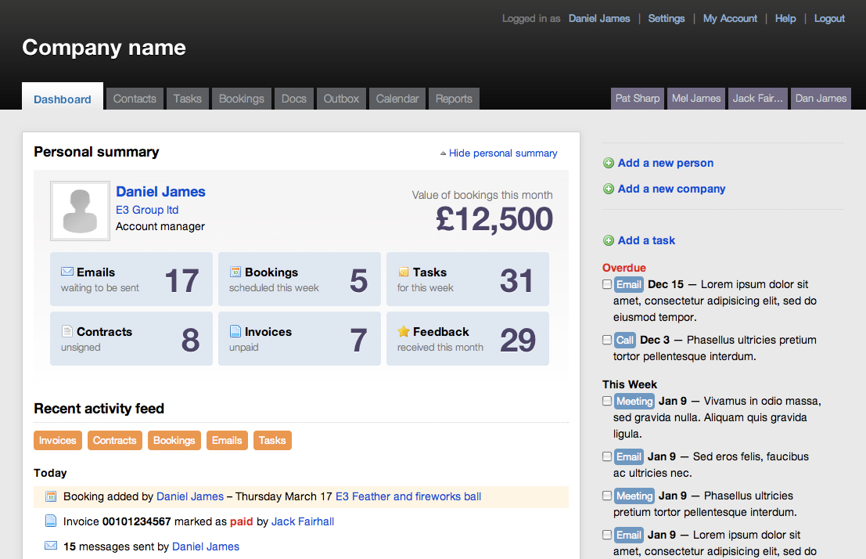Viewport: 866px width, 559px height.
Task: Filter activity feed by Contracts
Action: pyautogui.click(x=114, y=440)
